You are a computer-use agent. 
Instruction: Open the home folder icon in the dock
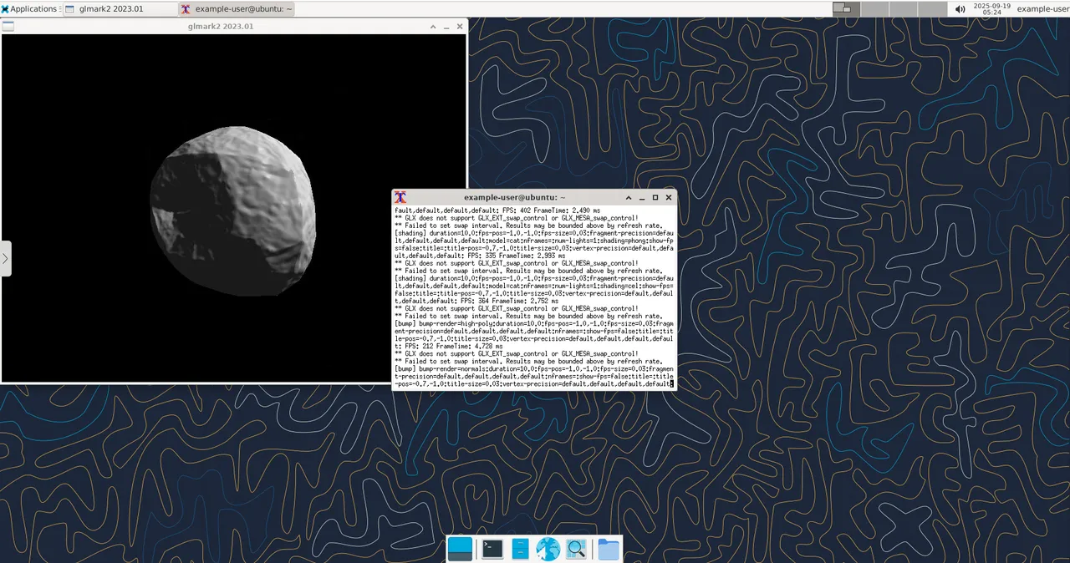(x=609, y=549)
